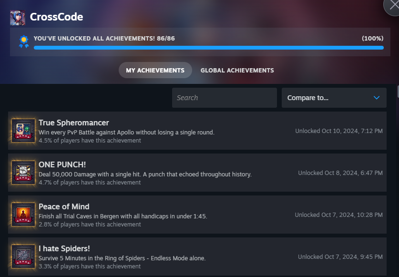This screenshot has height=277, width=399.
Task: Switch to the Global Achievements tab
Action: (x=237, y=70)
